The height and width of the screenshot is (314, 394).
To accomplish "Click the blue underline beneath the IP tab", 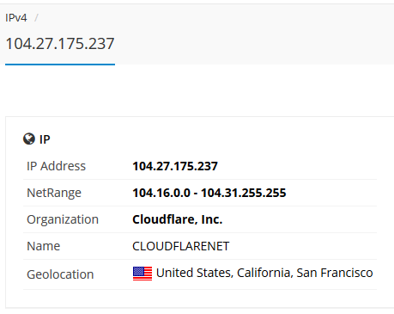I will (60, 65).
